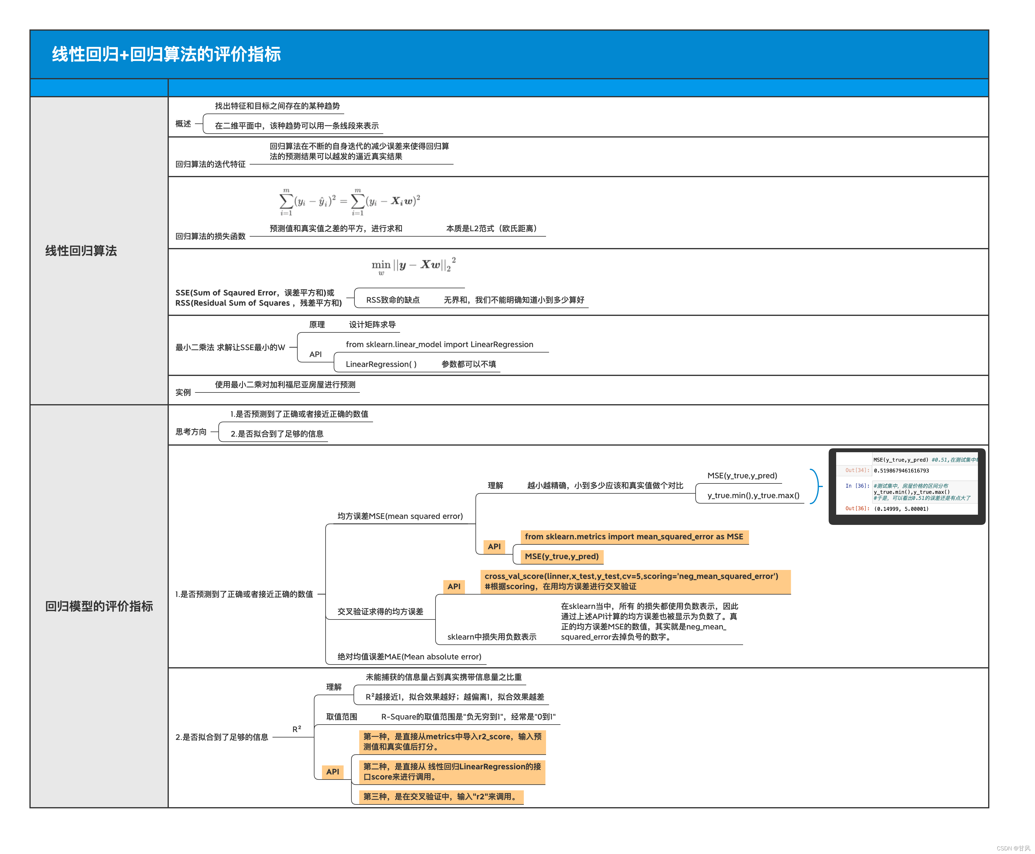Click the 设计矩阵求导 text
Image resolution: width=1035 pixels, height=854 pixels.
click(372, 325)
